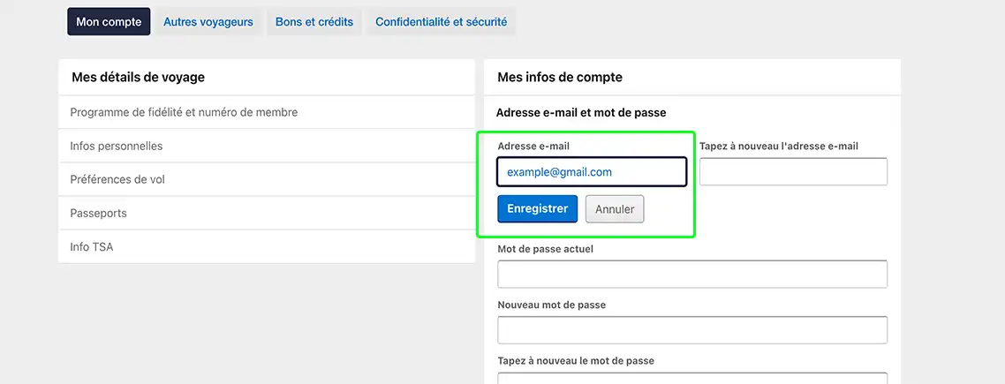Click the Mot de passe actuel label
The height and width of the screenshot is (384, 1005).
click(x=546, y=249)
